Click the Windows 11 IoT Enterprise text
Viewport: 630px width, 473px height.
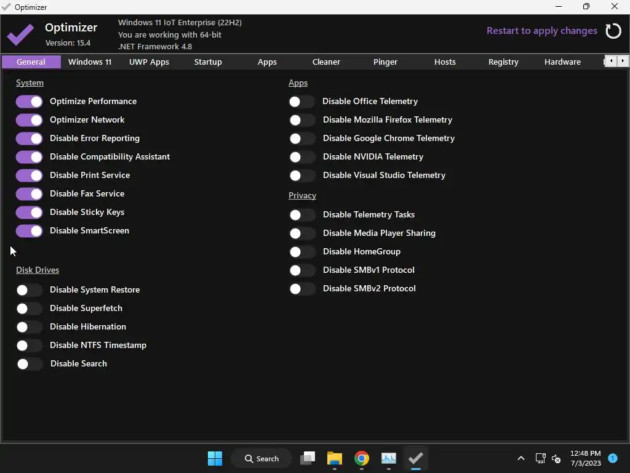[180, 23]
